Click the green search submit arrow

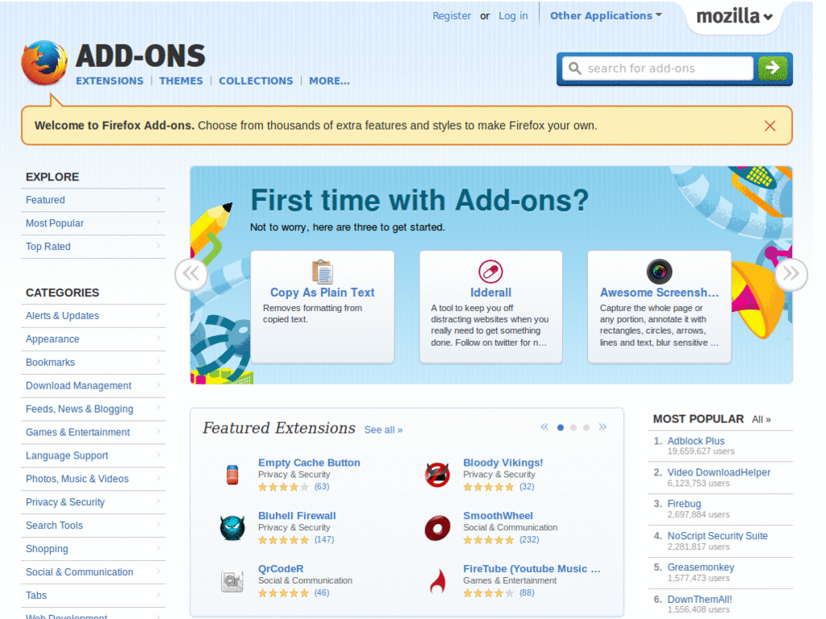click(772, 68)
